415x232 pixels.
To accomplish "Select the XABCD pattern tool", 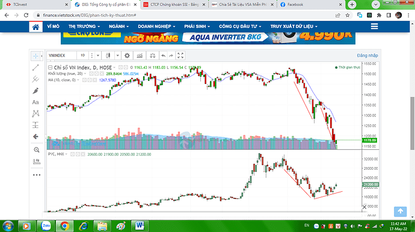I will (x=35, y=113).
